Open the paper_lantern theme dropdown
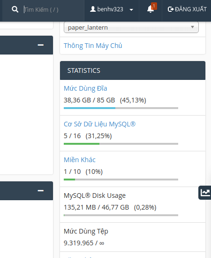This screenshot has width=211, height=258. [131, 27]
